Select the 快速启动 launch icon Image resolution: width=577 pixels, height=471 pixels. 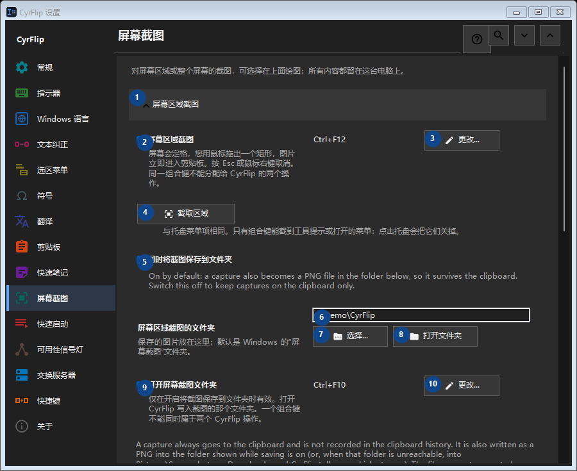[22, 324]
